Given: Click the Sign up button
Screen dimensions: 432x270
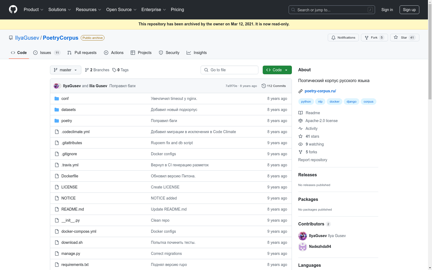Looking at the screenshot, I should 409,10.
